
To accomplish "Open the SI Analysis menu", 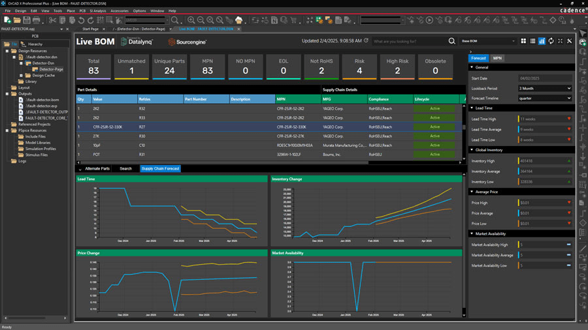I will tap(98, 11).
